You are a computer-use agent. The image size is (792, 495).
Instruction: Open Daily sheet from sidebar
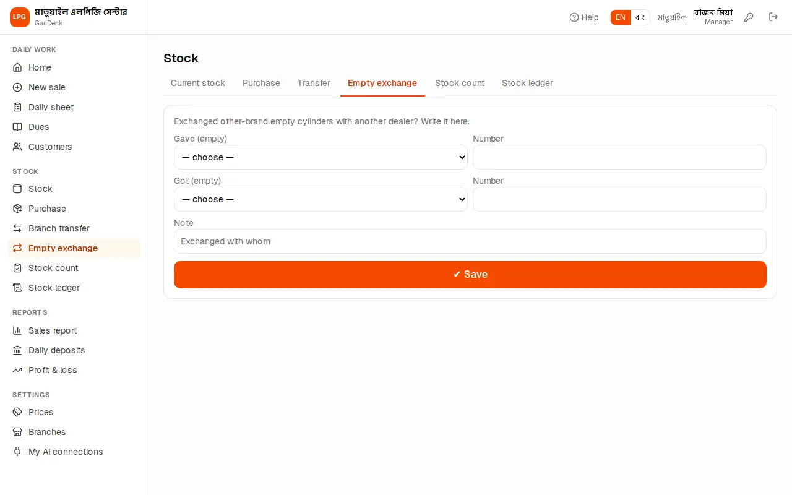(51, 107)
